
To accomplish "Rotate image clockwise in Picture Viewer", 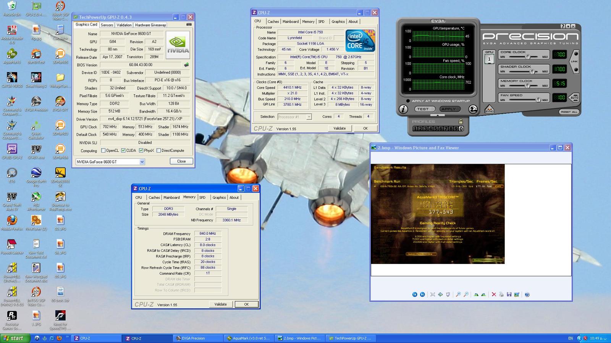I will click(476, 294).
